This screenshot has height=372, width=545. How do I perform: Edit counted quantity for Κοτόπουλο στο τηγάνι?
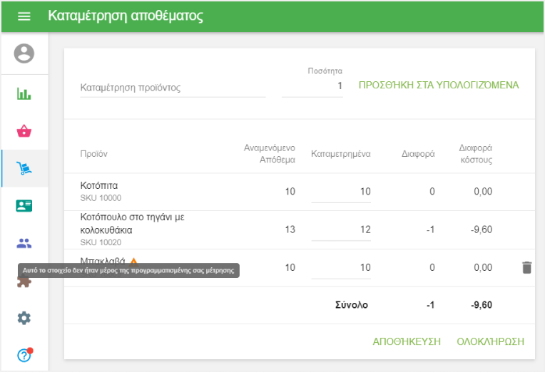point(341,230)
